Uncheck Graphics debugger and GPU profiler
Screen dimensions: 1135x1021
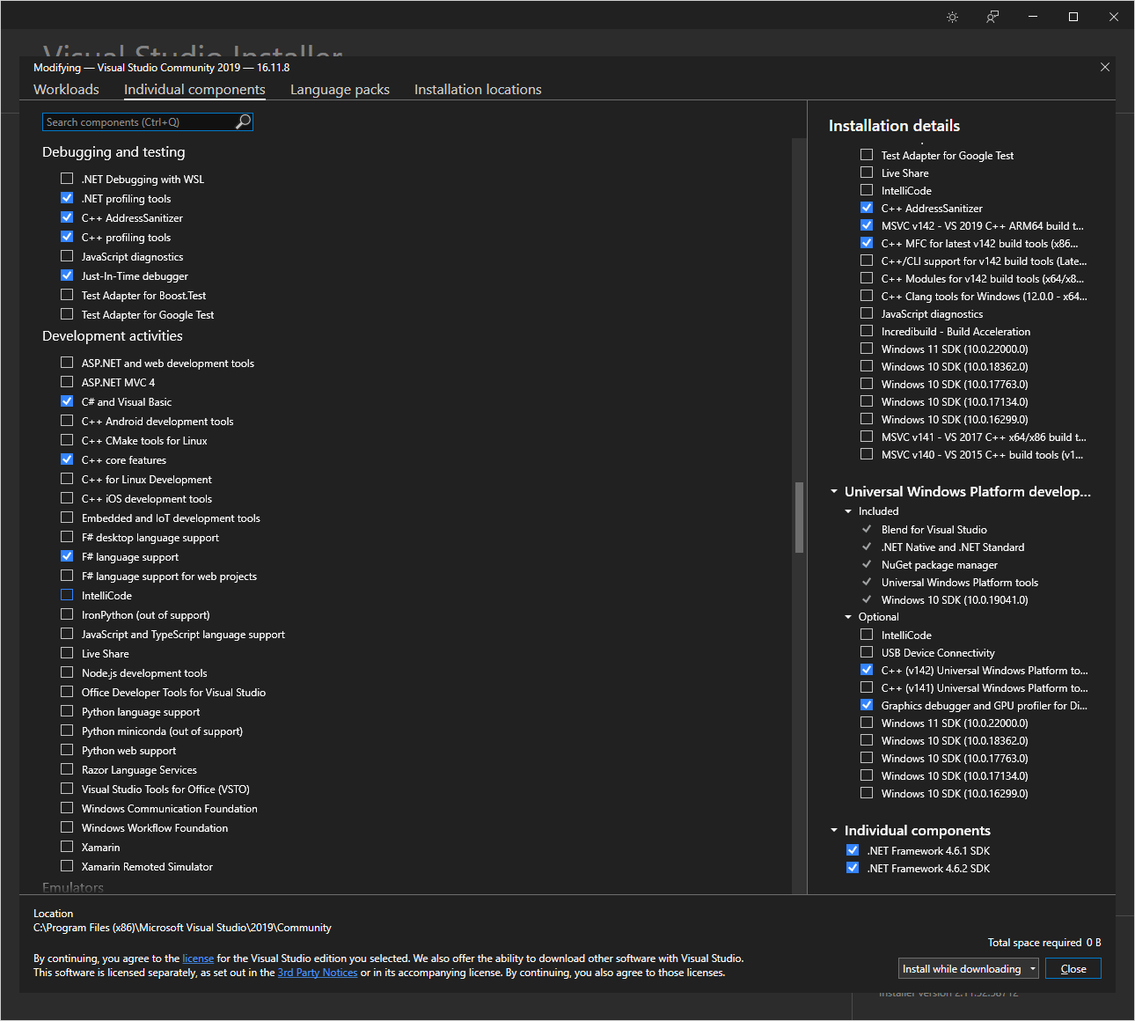tap(867, 705)
